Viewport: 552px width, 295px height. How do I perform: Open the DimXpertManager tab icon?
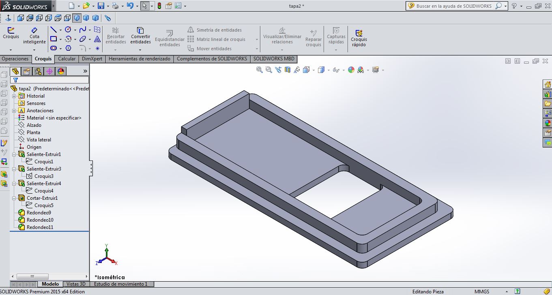[49, 71]
